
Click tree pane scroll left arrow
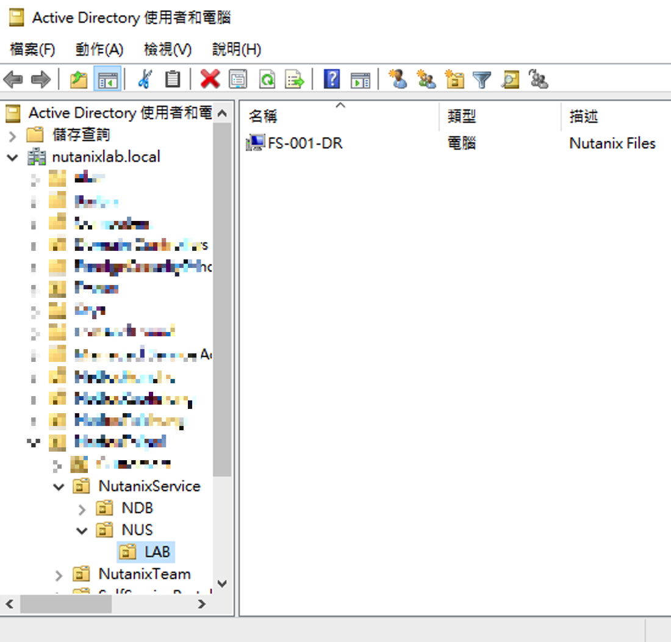[10, 604]
